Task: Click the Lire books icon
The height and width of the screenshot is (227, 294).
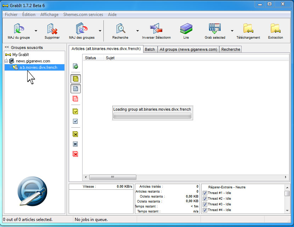Action: pos(186,28)
